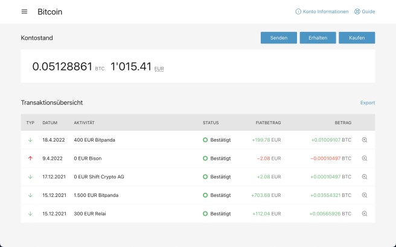Open the Guide link
This screenshot has height=247, width=396.
[368, 11]
